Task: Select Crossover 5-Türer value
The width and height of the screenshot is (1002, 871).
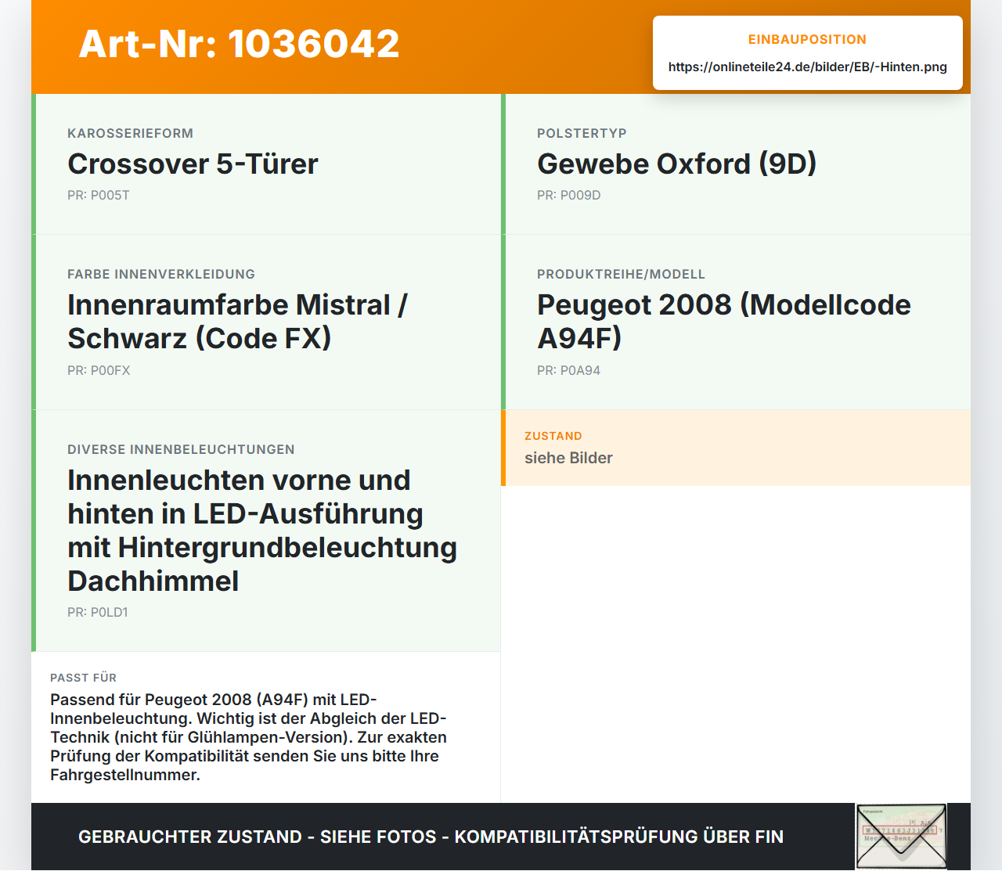Action: [193, 164]
